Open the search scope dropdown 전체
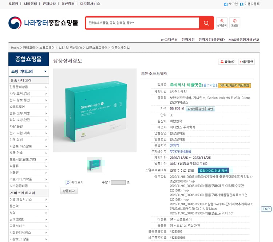The height and width of the screenshot is (242, 273). point(111,23)
